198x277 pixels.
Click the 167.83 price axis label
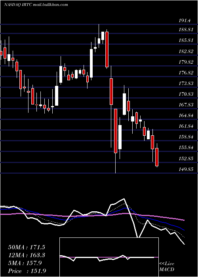click(186, 105)
